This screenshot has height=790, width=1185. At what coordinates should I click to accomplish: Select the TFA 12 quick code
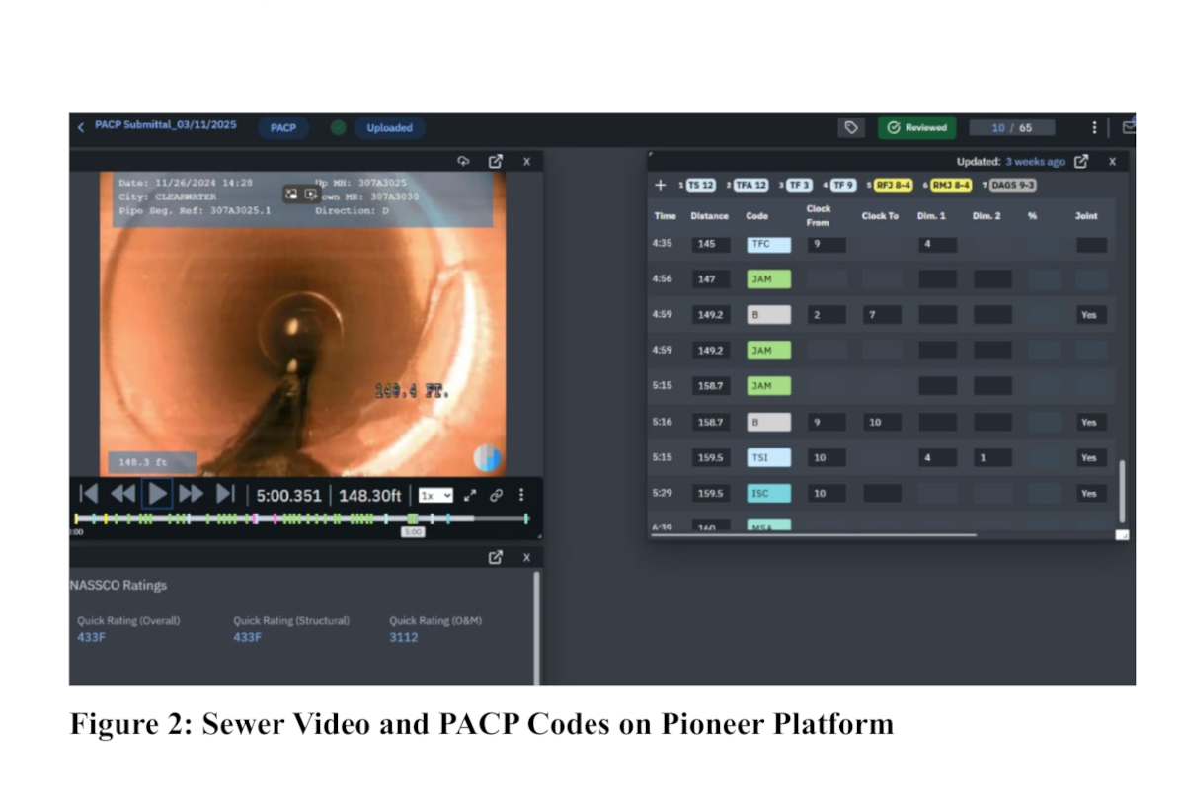(x=750, y=185)
